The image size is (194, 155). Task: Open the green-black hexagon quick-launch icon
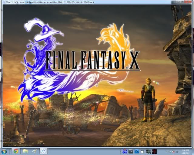pos(149,151)
